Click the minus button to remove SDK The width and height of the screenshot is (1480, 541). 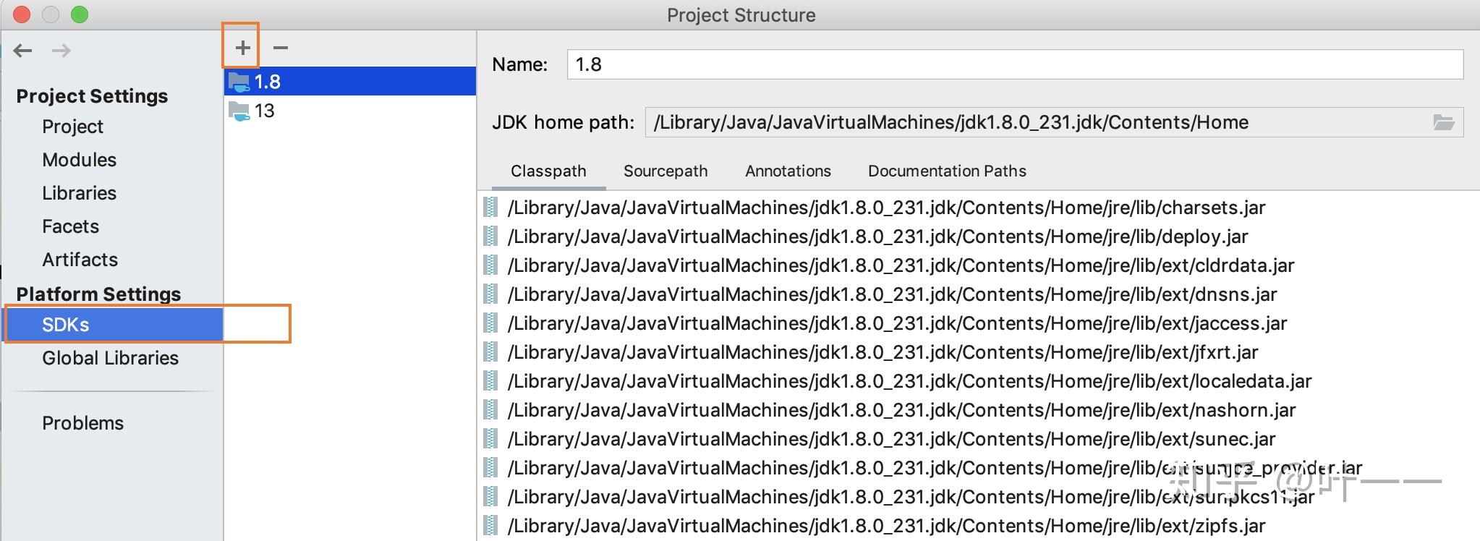281,48
